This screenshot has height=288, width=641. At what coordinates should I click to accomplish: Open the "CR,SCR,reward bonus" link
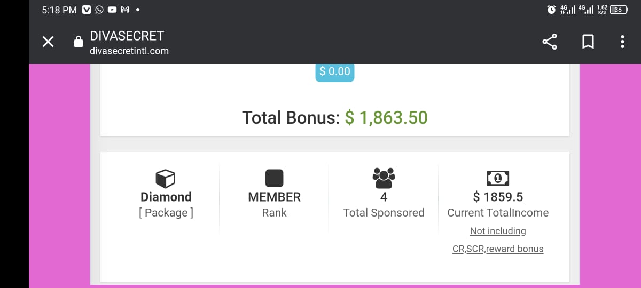point(498,249)
